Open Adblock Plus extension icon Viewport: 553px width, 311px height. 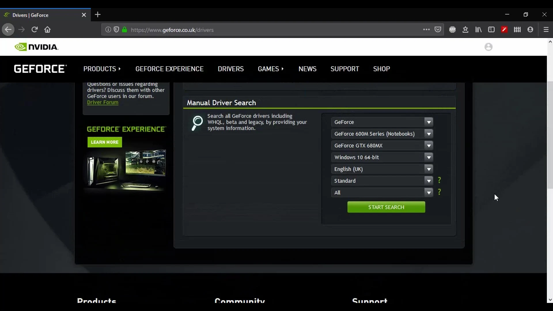452,30
